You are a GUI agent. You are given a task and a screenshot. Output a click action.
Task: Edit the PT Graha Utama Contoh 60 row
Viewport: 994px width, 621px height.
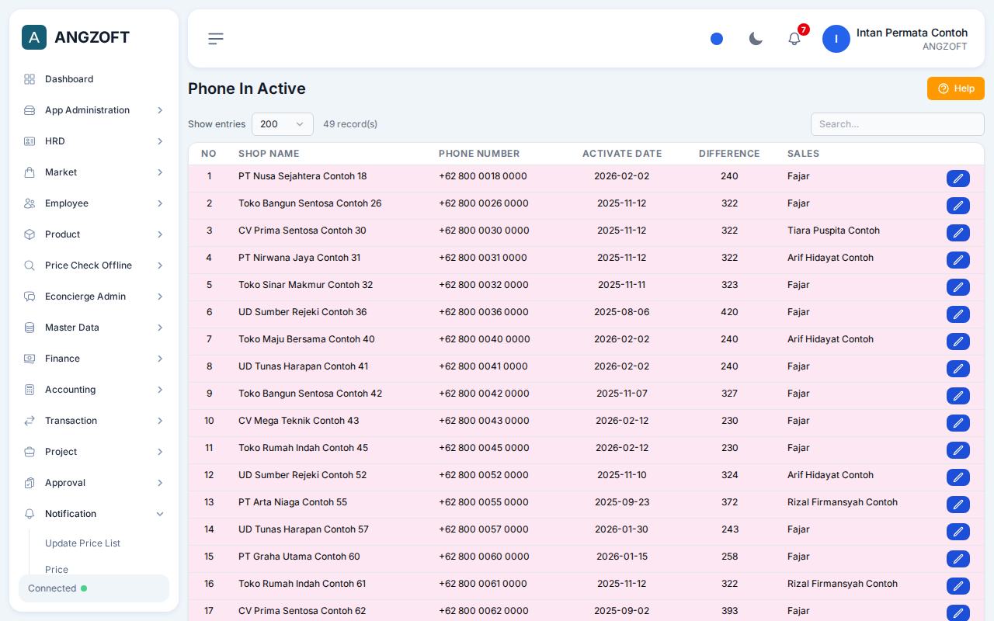(x=958, y=559)
